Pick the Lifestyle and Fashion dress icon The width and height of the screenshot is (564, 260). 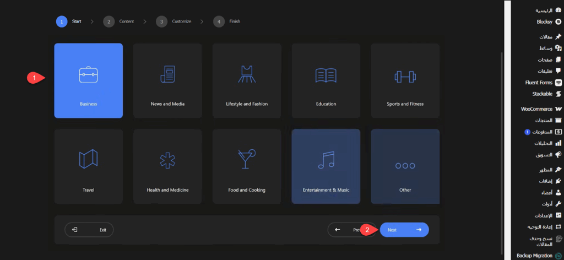(246, 74)
